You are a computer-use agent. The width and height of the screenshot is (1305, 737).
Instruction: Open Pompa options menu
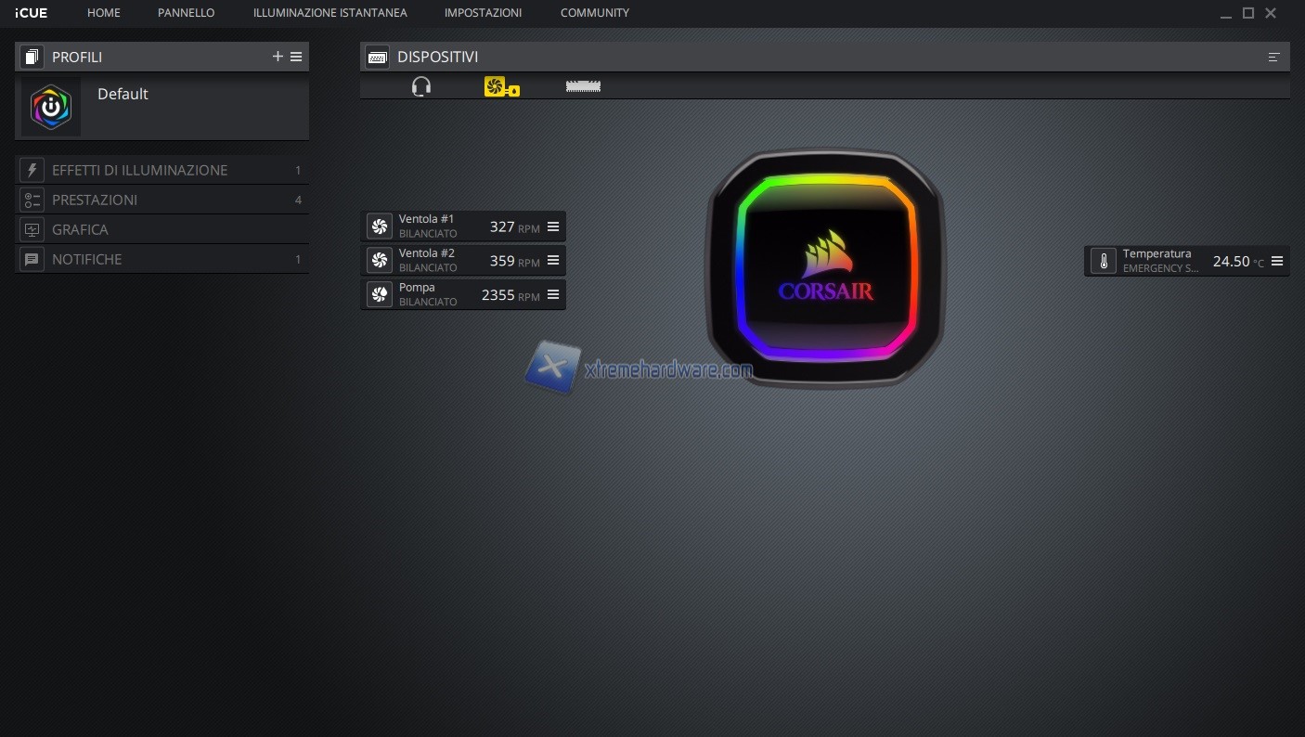pos(553,295)
